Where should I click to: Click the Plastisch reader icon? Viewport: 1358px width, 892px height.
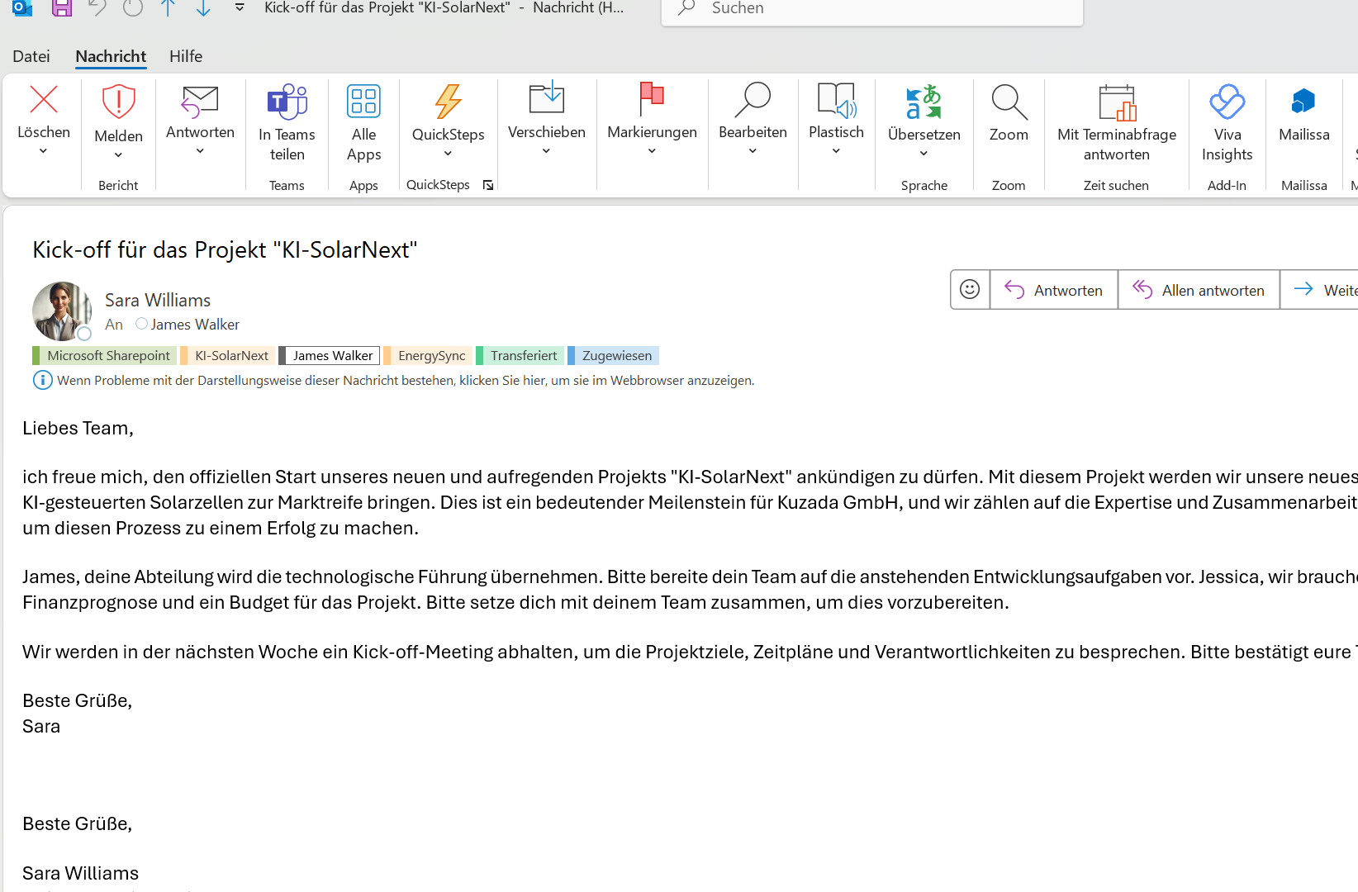click(836, 99)
